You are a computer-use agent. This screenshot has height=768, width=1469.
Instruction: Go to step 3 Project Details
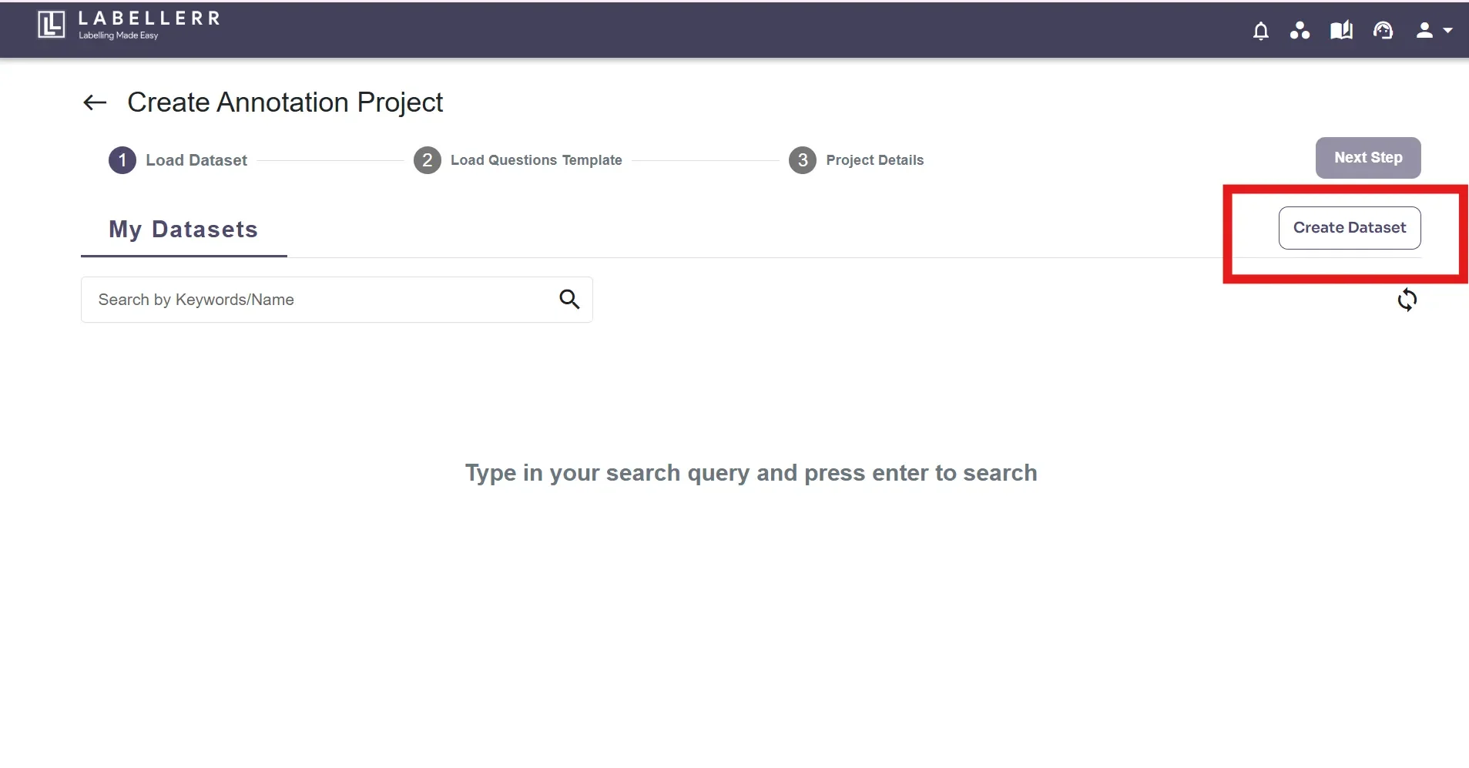click(857, 160)
